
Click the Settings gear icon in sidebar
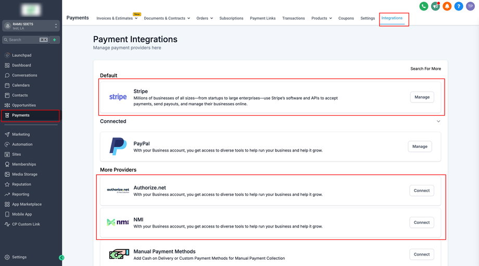click(x=7, y=257)
